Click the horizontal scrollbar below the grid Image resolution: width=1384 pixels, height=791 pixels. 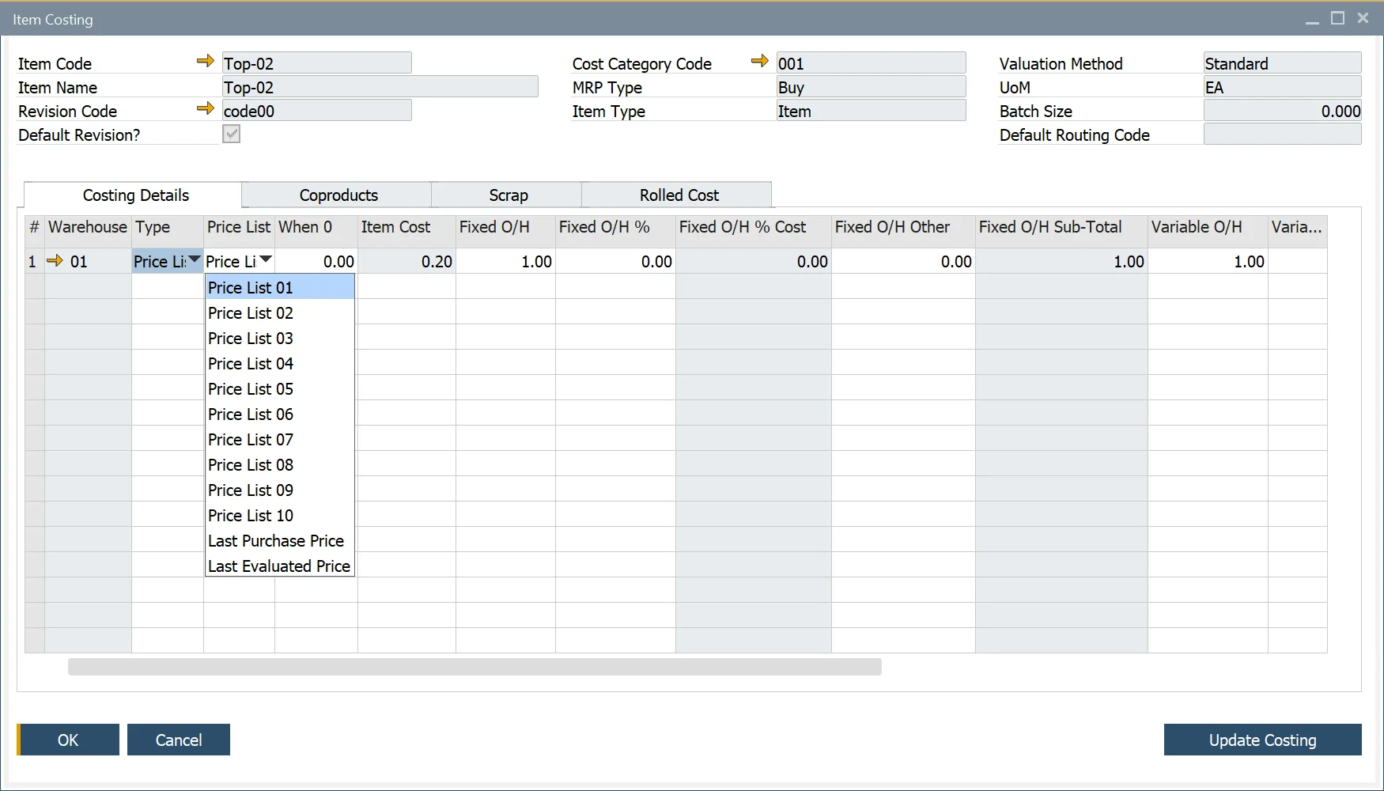(475, 668)
